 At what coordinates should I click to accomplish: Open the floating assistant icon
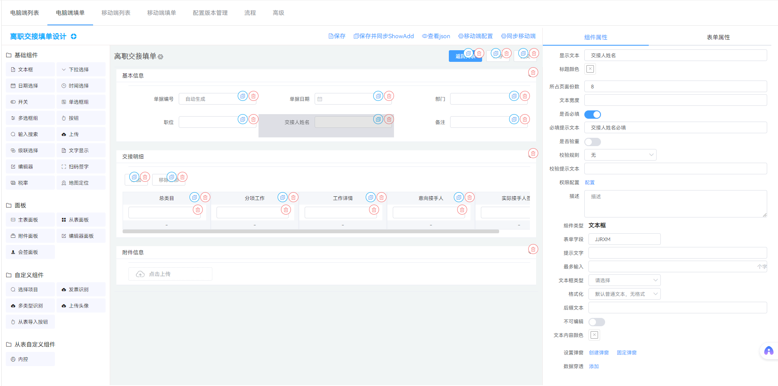click(769, 351)
